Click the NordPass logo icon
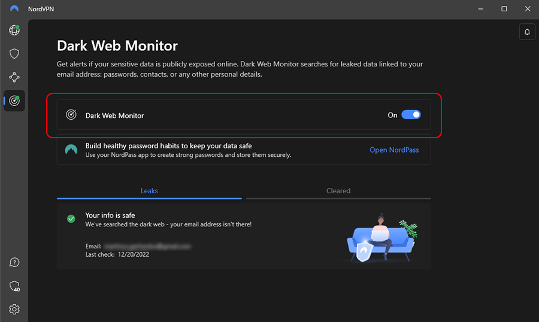 tap(71, 150)
